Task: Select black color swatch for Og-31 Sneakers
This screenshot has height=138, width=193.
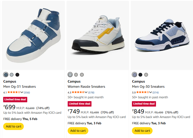Action: coord(17,75)
